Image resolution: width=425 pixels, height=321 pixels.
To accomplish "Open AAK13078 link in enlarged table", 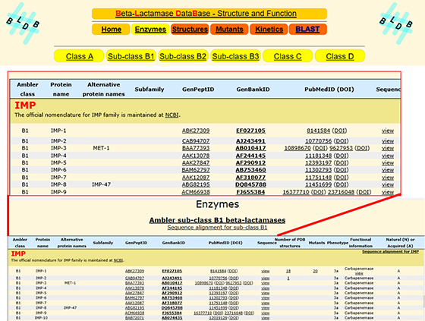I will (x=196, y=156).
